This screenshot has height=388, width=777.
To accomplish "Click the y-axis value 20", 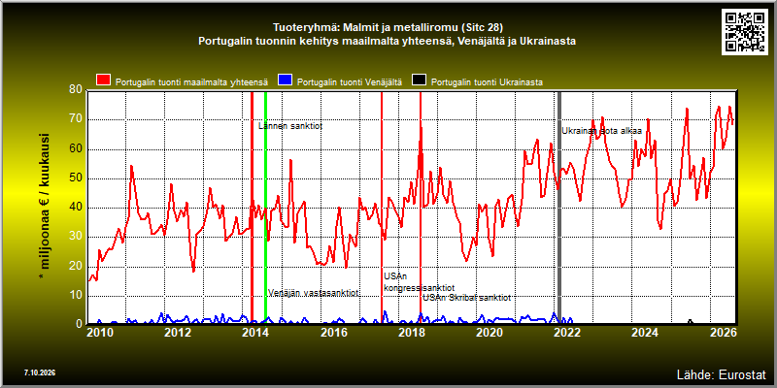I will pos(77,266).
